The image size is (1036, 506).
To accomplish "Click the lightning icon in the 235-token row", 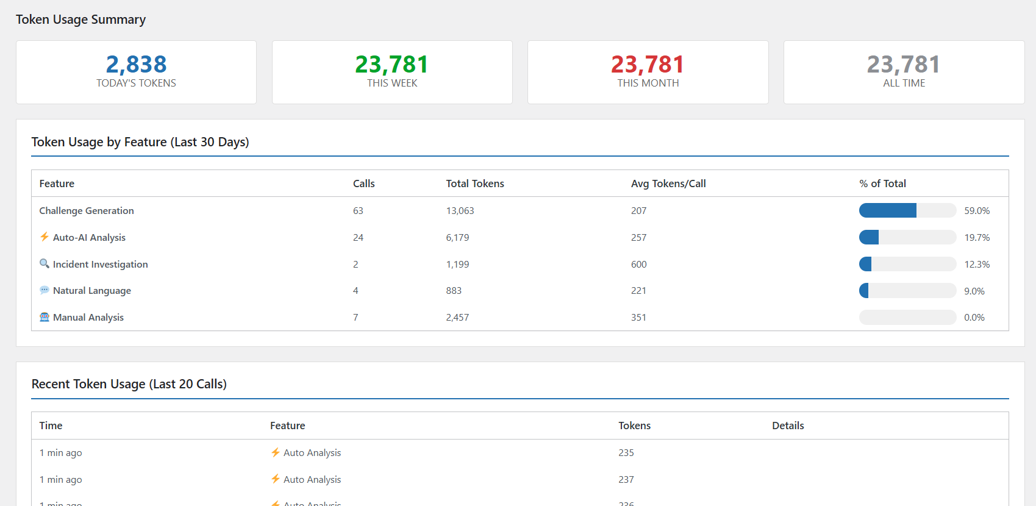I will pos(276,452).
